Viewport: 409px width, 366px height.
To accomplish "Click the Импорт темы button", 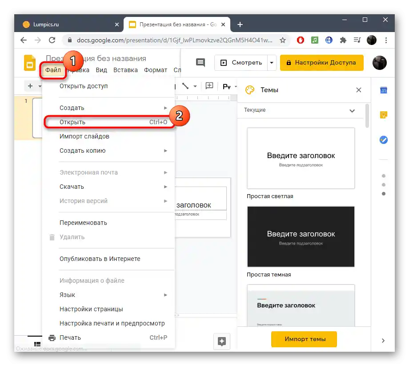I will click(304, 339).
